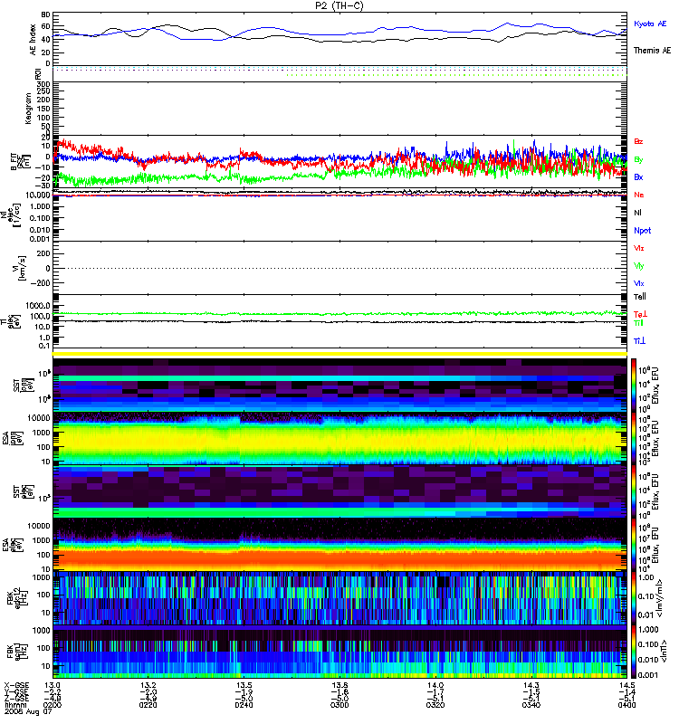The image size is (679, 724).
Task: Click the 0400 time axis label
Action: (626, 705)
